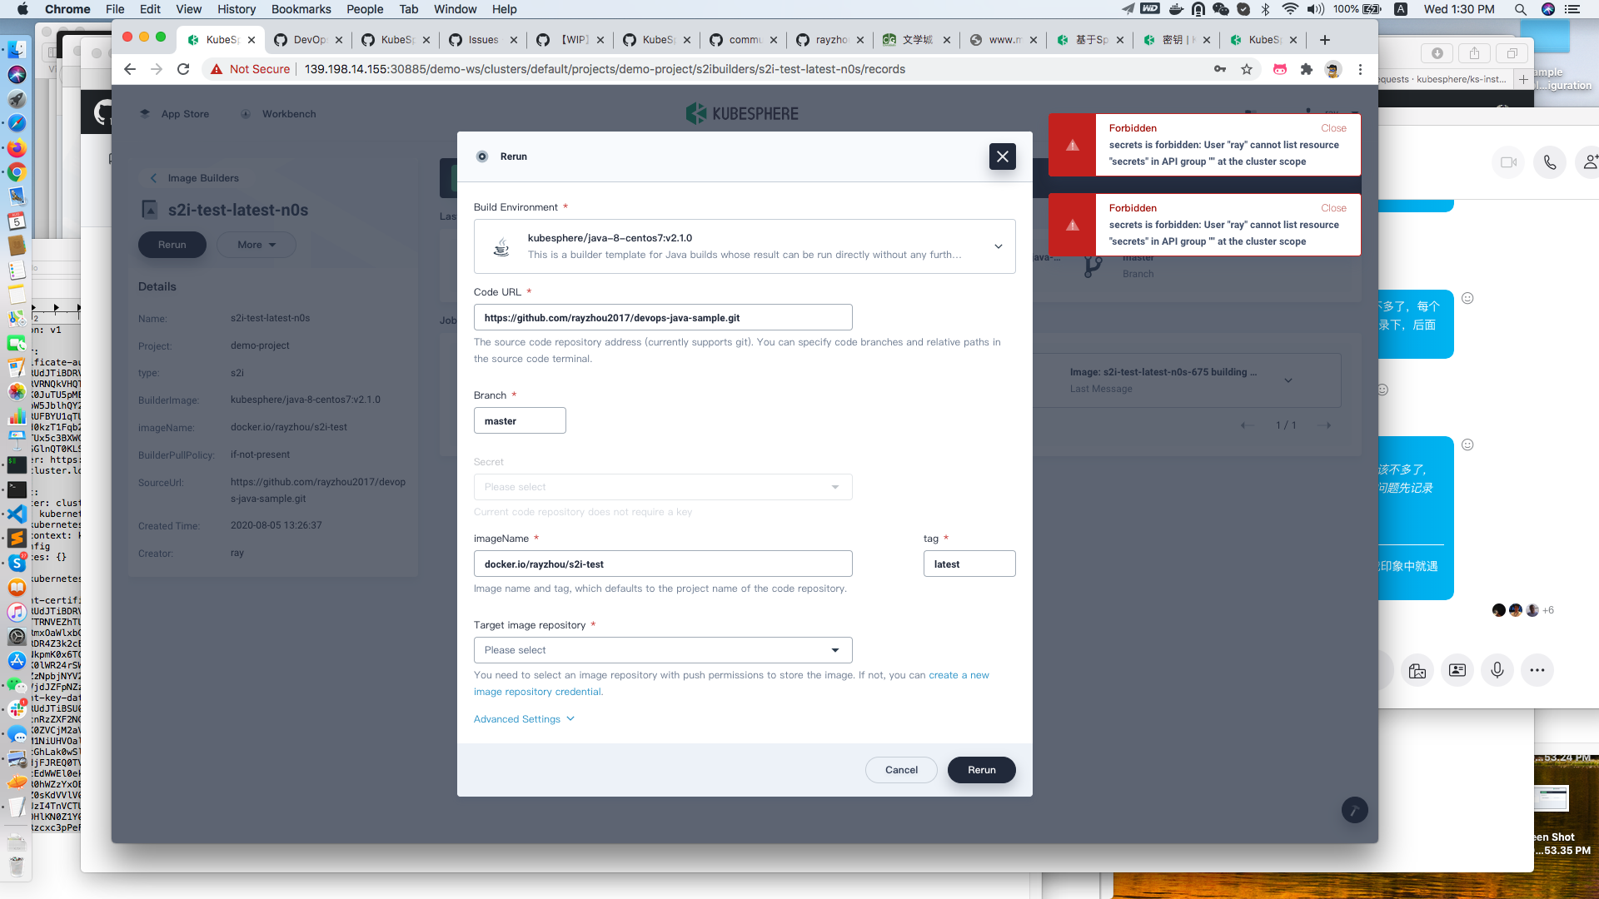Screen dimensions: 1599x899
Task: Switch to the DevOps browser tab
Action: click(x=307, y=39)
